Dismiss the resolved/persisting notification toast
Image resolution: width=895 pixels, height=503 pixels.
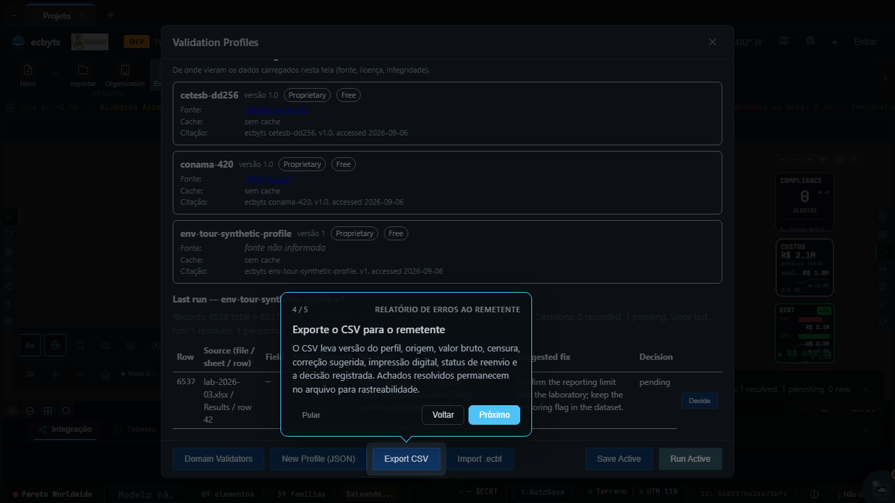[866, 389]
